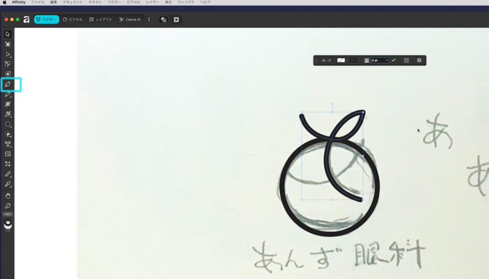Select the Shape Builder tool
The image size is (489, 279).
[x=8, y=104]
